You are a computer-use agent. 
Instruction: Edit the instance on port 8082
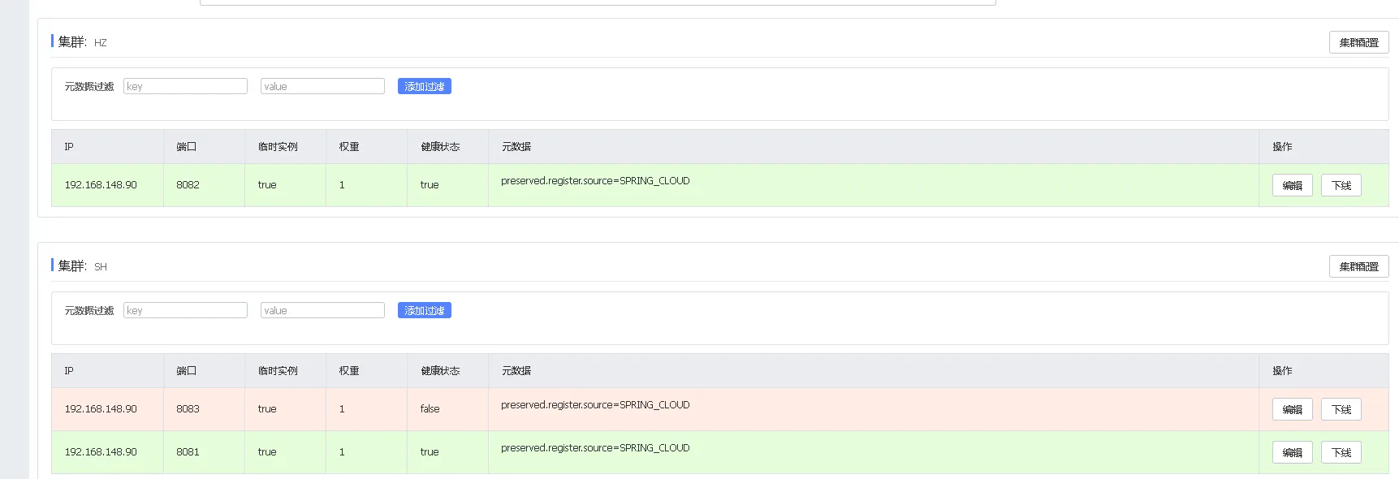point(1292,185)
